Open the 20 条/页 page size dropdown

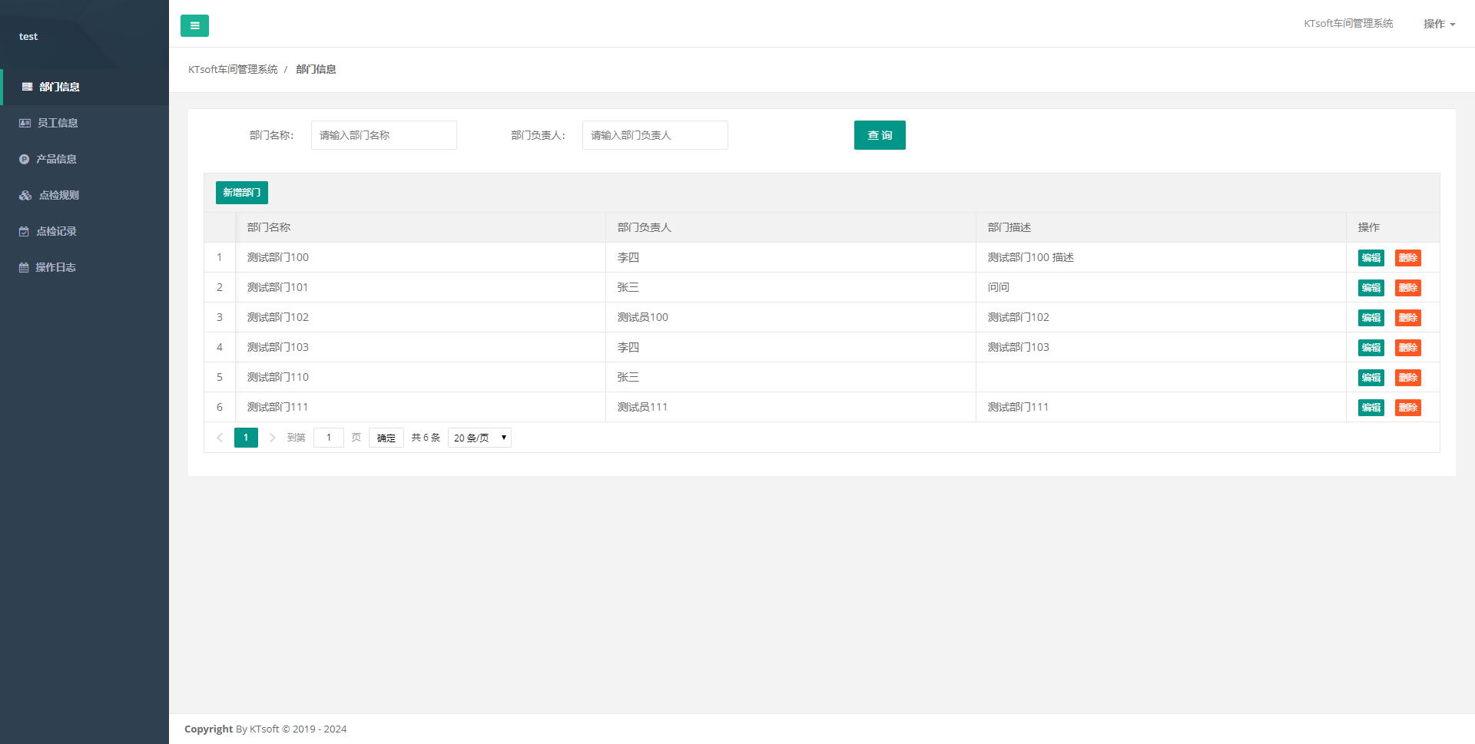[479, 438]
